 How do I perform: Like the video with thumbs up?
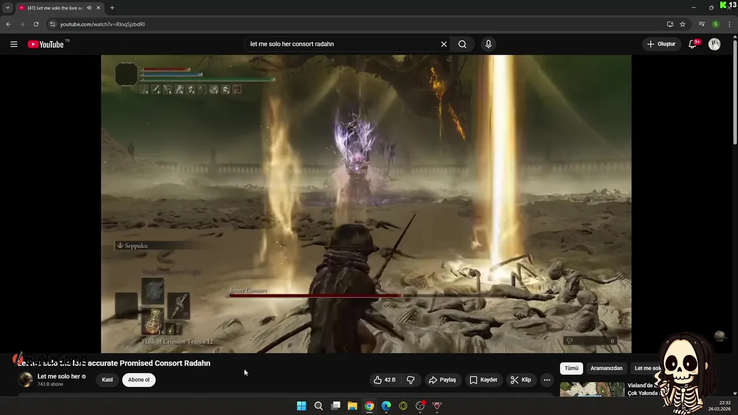(385, 380)
